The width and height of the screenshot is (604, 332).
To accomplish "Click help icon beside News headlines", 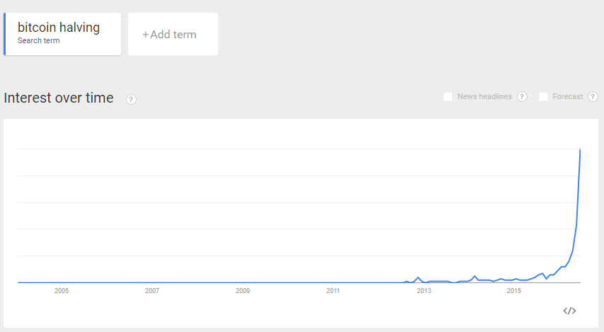I will point(522,97).
